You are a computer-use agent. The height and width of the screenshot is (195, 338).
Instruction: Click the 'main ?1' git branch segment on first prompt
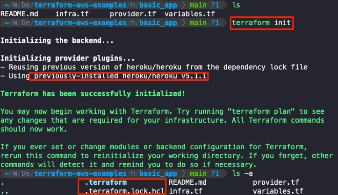click(x=204, y=5)
